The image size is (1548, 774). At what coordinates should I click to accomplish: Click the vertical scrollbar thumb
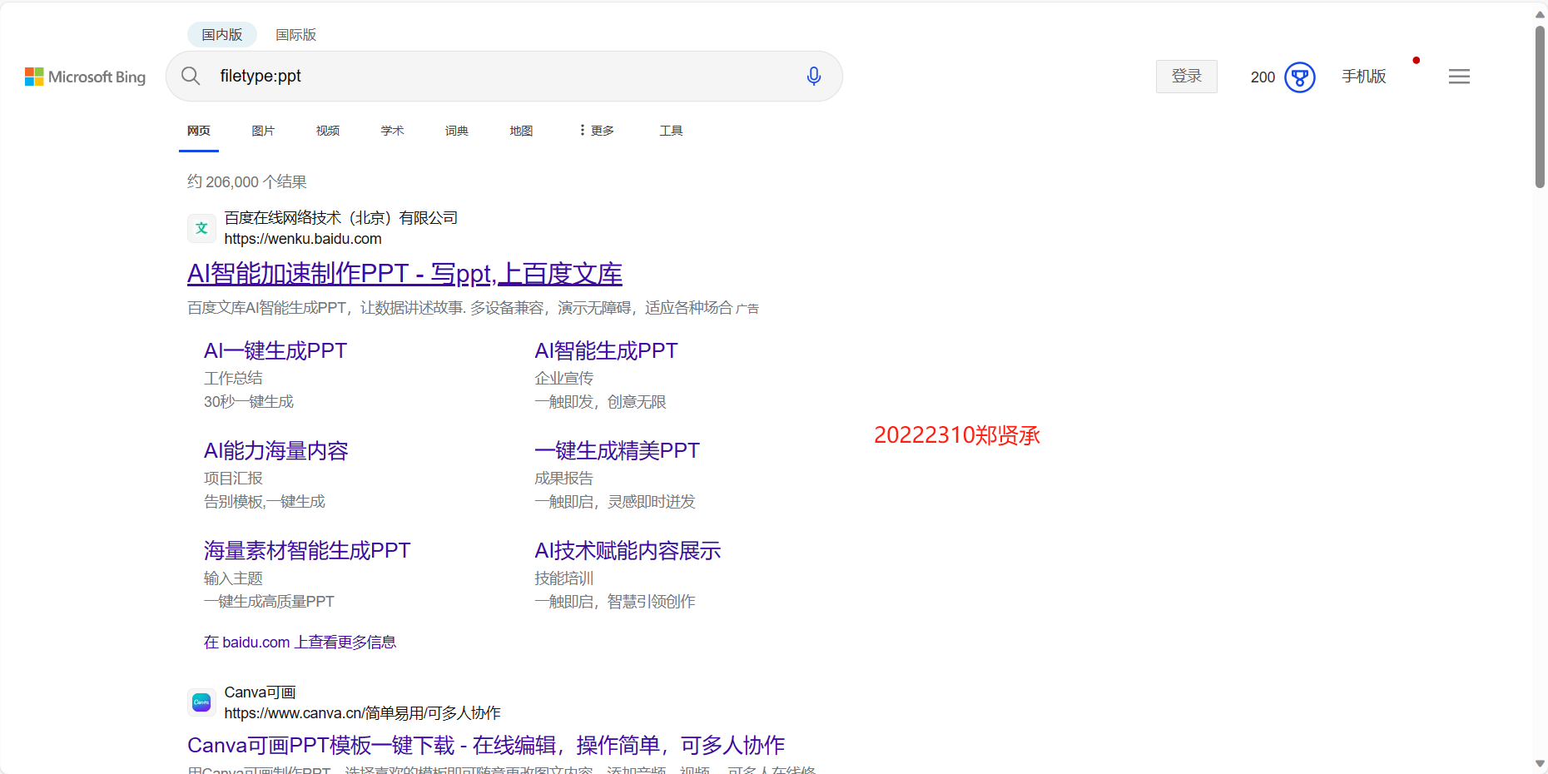[1540, 107]
